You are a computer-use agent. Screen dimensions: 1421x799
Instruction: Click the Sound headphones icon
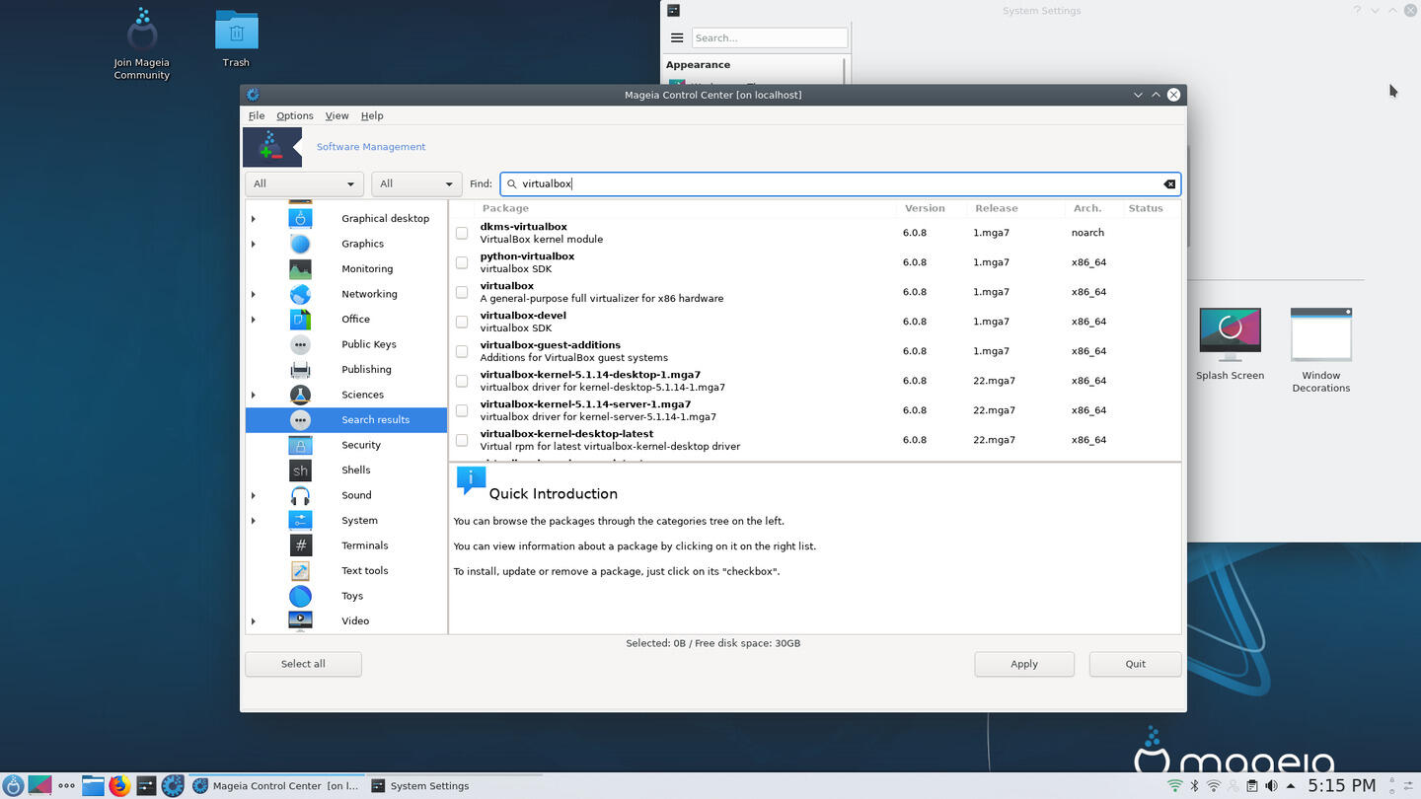[300, 495]
